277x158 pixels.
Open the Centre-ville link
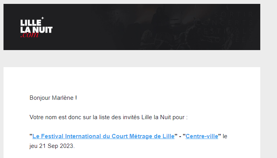tap(202, 136)
